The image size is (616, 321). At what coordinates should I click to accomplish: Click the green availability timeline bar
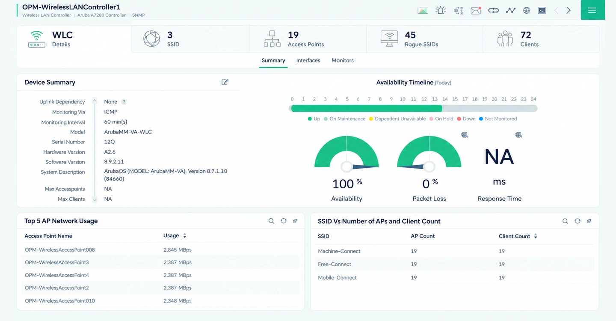366,109
